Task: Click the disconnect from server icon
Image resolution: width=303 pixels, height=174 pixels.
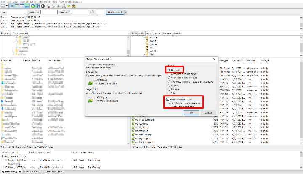Action: (x=49, y=6)
